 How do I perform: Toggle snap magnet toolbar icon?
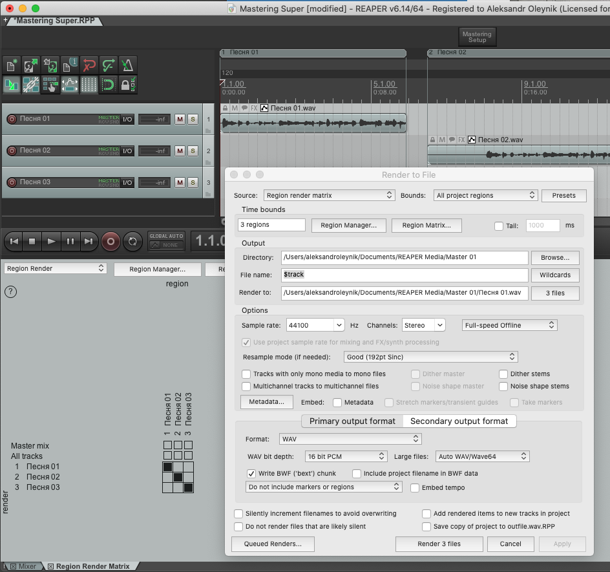[108, 85]
